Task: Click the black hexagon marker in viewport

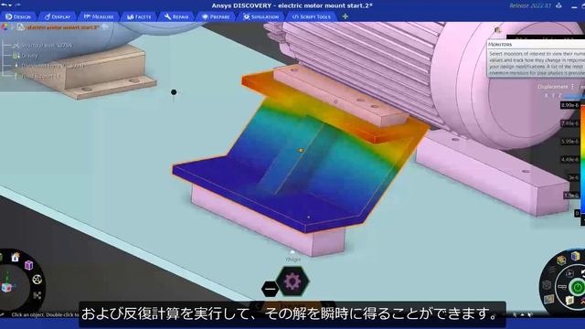Action: (x=174, y=92)
